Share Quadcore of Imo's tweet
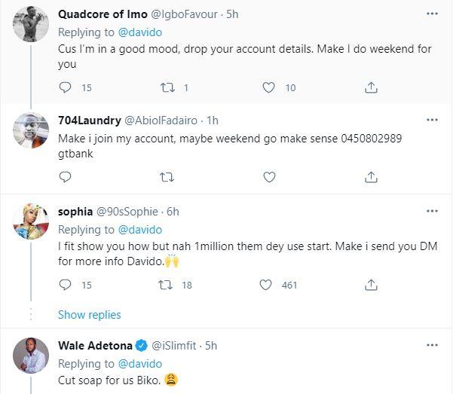453x394 pixels. [x=370, y=88]
